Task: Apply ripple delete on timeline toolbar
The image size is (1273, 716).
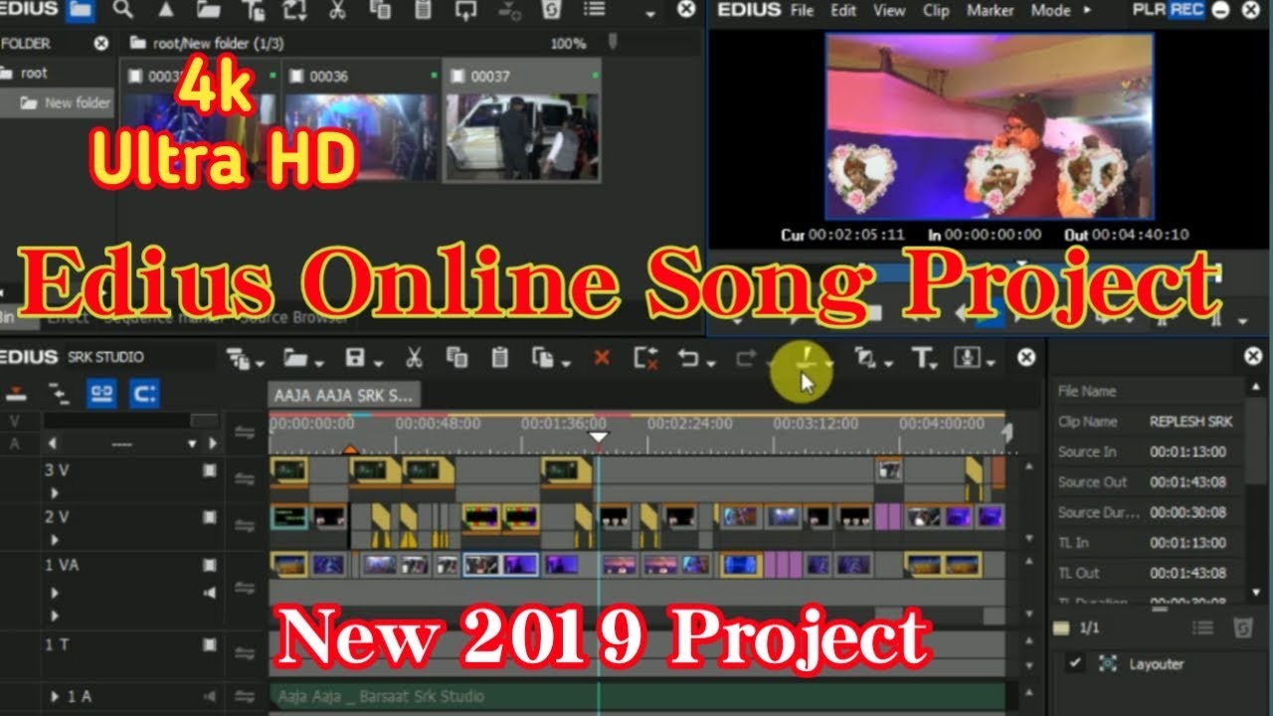Action: [x=646, y=359]
